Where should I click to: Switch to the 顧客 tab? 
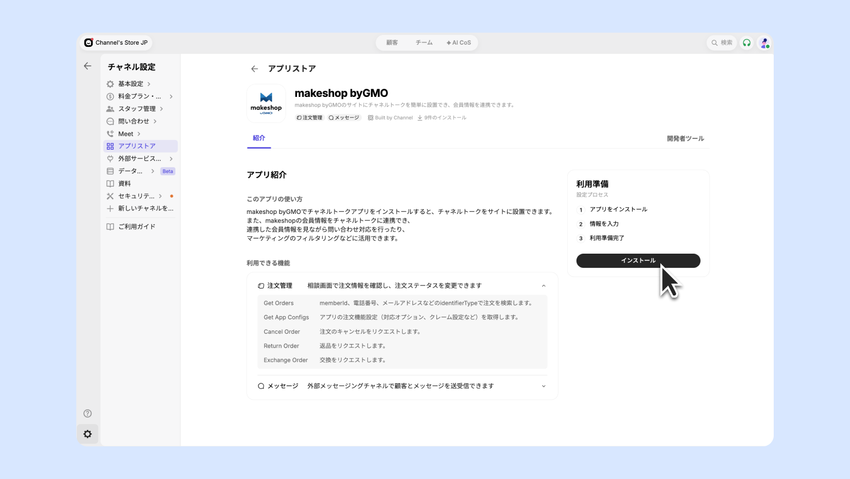392,42
